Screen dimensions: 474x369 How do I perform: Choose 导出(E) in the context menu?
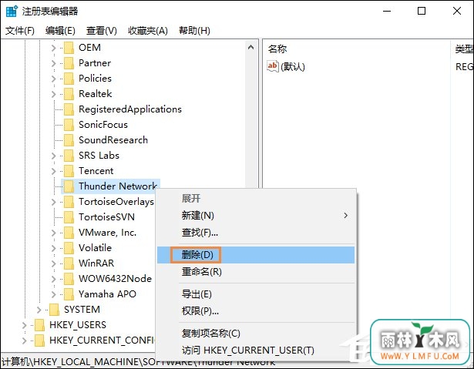(x=256, y=294)
